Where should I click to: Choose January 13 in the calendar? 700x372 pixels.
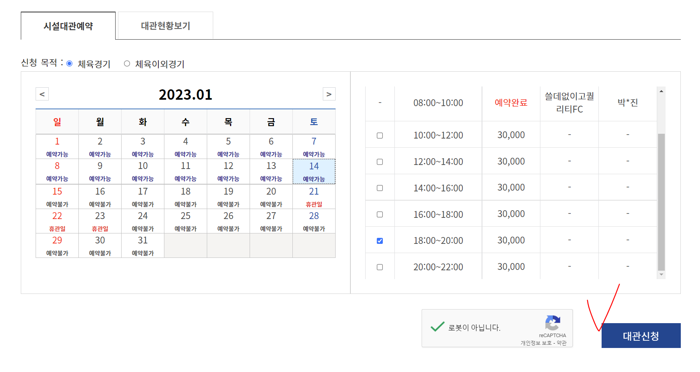pyautogui.click(x=271, y=171)
